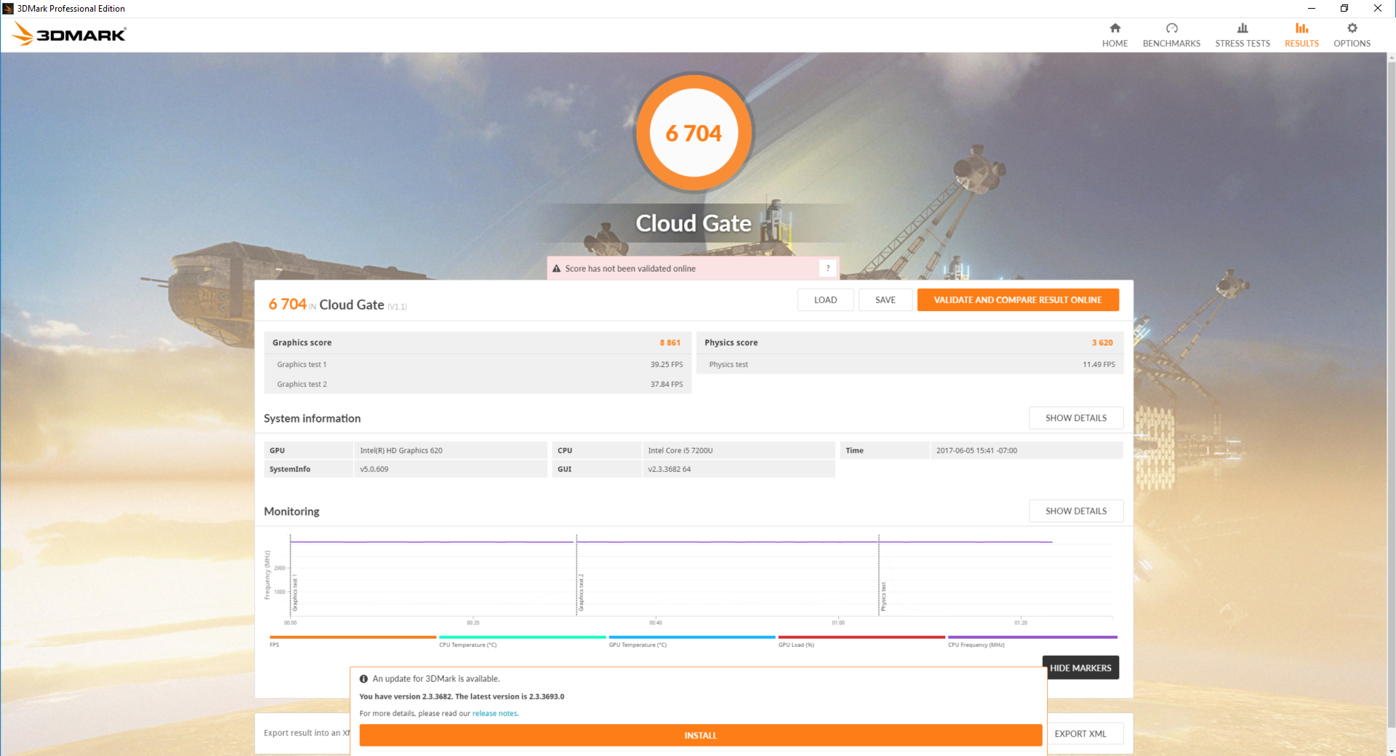Validate and compare result online
This screenshot has width=1396, height=756.
(1018, 300)
